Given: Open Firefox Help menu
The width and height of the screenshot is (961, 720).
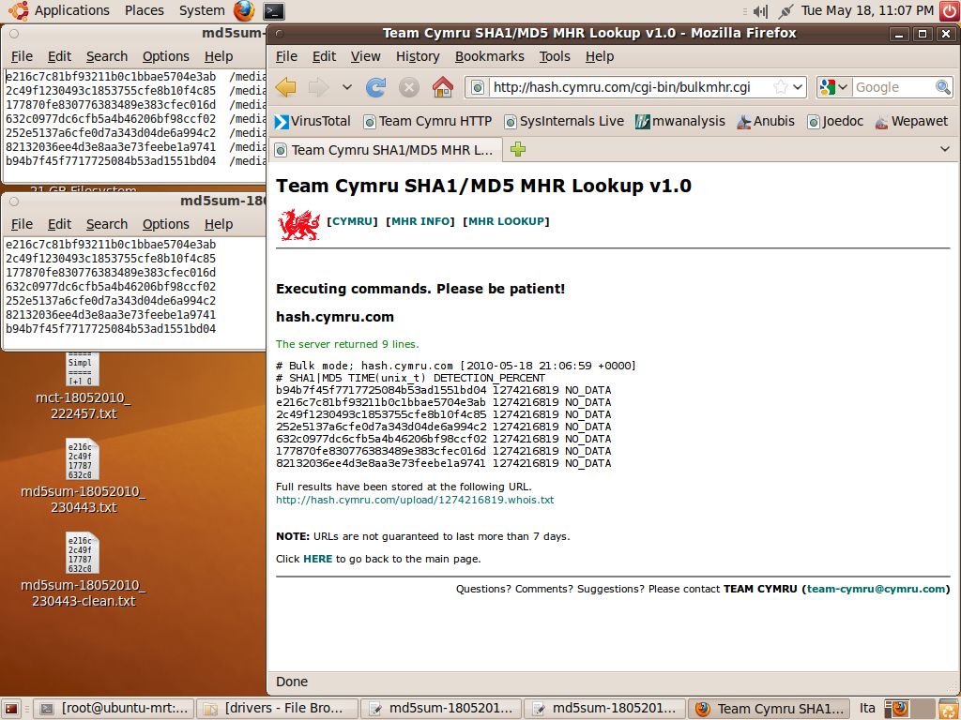Looking at the screenshot, I should (600, 56).
